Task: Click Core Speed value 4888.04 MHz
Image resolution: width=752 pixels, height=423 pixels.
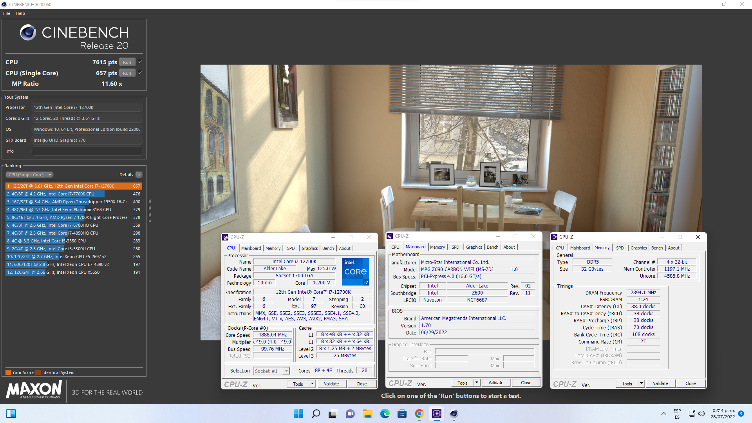Action: [273, 335]
